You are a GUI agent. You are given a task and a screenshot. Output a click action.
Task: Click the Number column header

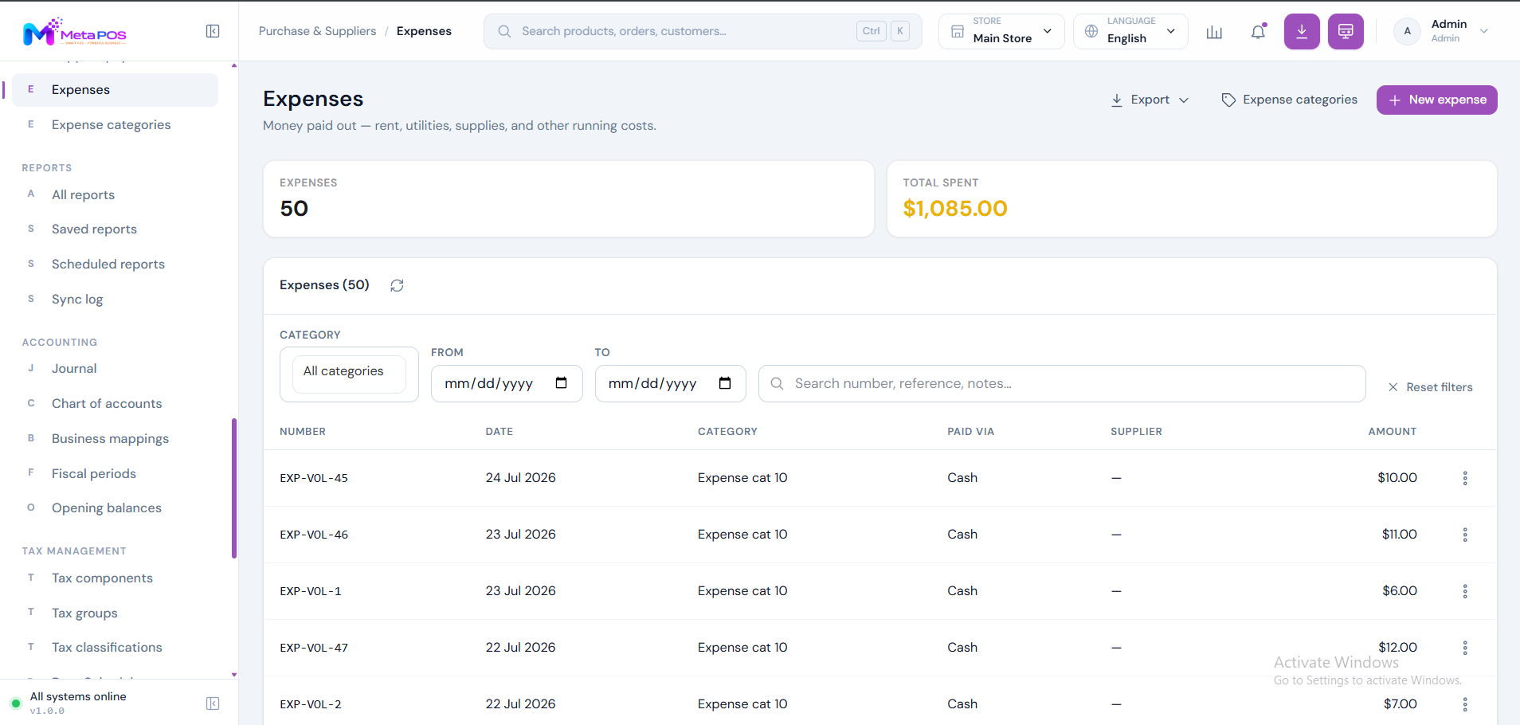(303, 432)
